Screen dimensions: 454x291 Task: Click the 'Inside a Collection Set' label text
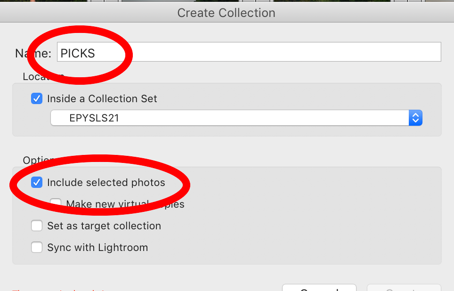(x=102, y=99)
